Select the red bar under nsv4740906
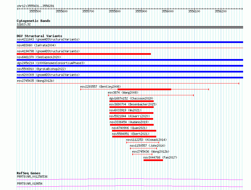The height and width of the screenshot is (190, 251). click(134, 131)
